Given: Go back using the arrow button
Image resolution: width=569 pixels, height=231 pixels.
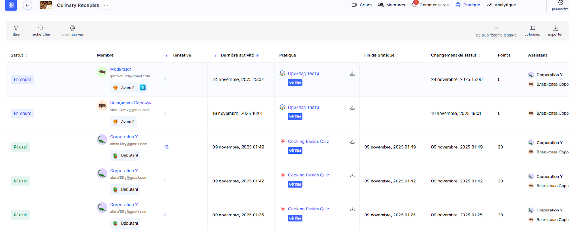Looking at the screenshot, I should click(x=27, y=5).
